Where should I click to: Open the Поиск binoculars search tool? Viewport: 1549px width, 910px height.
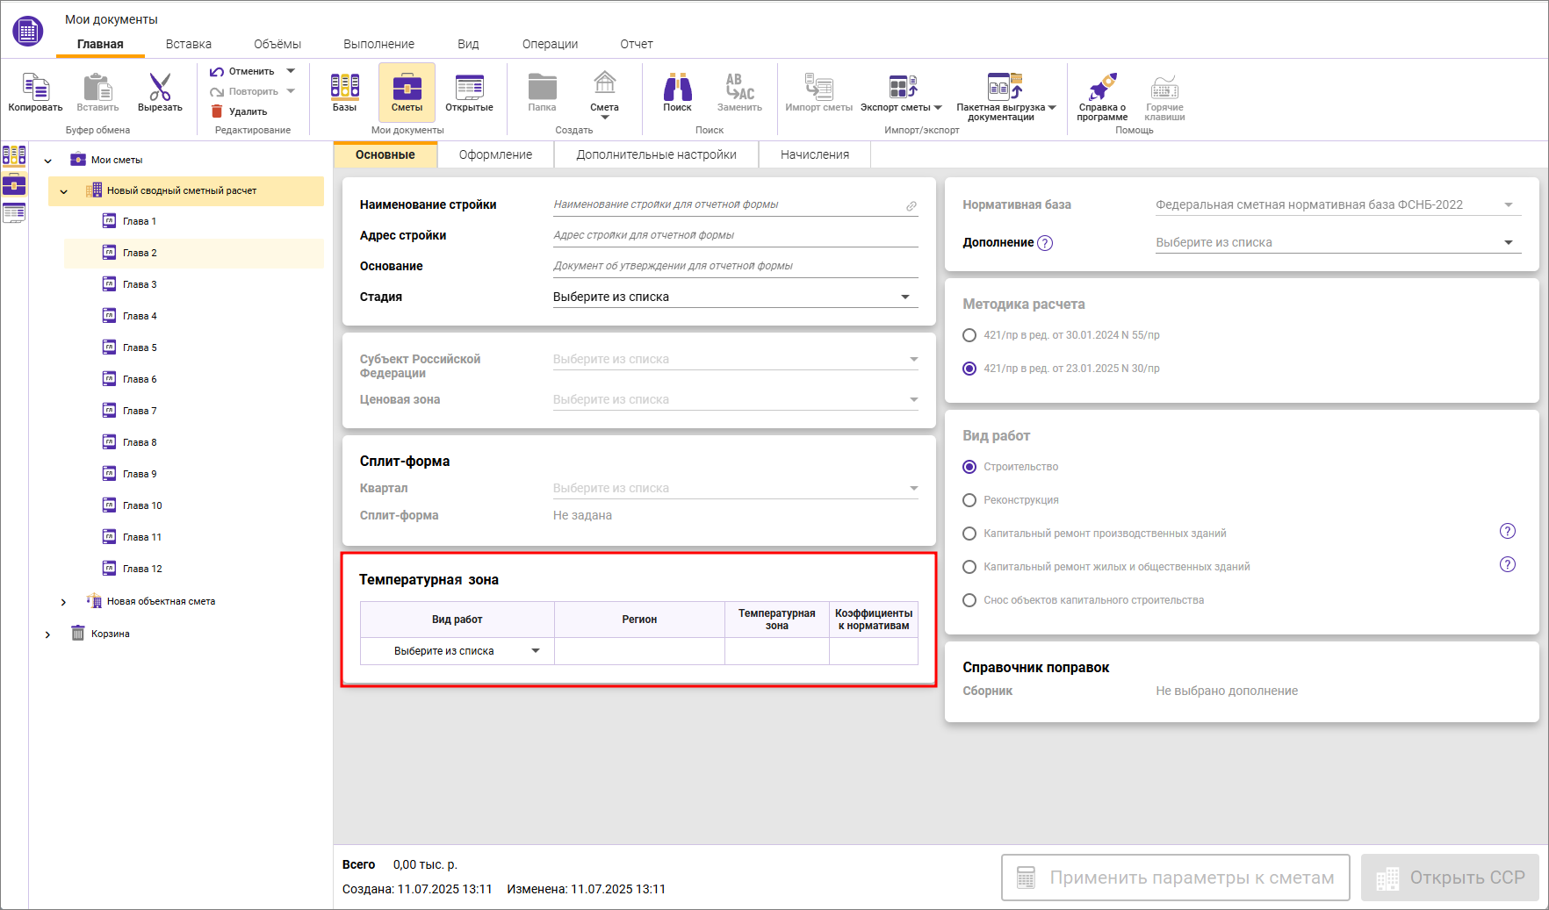pos(677,88)
